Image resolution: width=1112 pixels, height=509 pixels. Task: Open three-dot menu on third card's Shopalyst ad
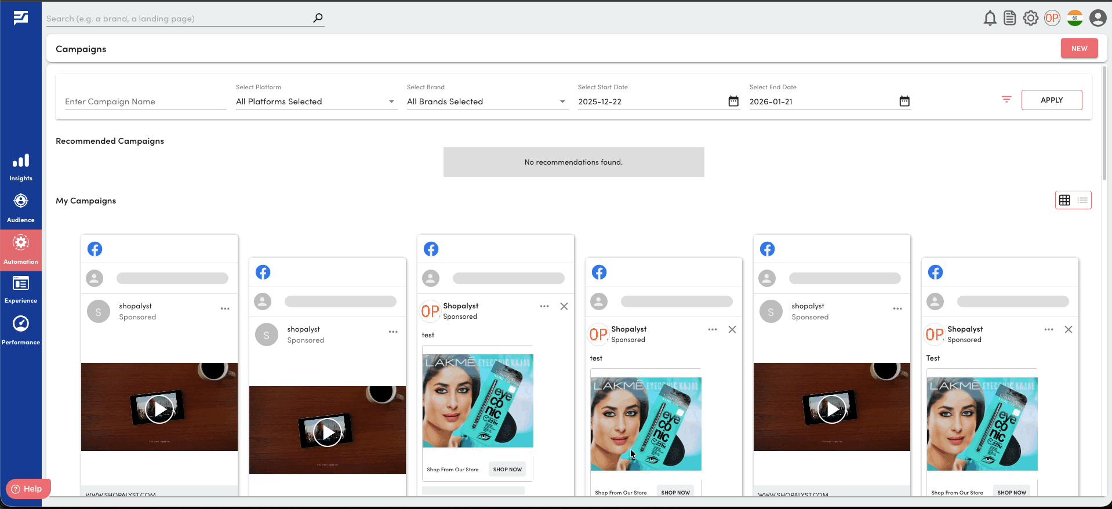544,306
